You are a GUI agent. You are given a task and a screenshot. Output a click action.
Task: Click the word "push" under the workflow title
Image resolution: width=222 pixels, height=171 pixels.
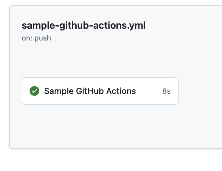point(43,38)
